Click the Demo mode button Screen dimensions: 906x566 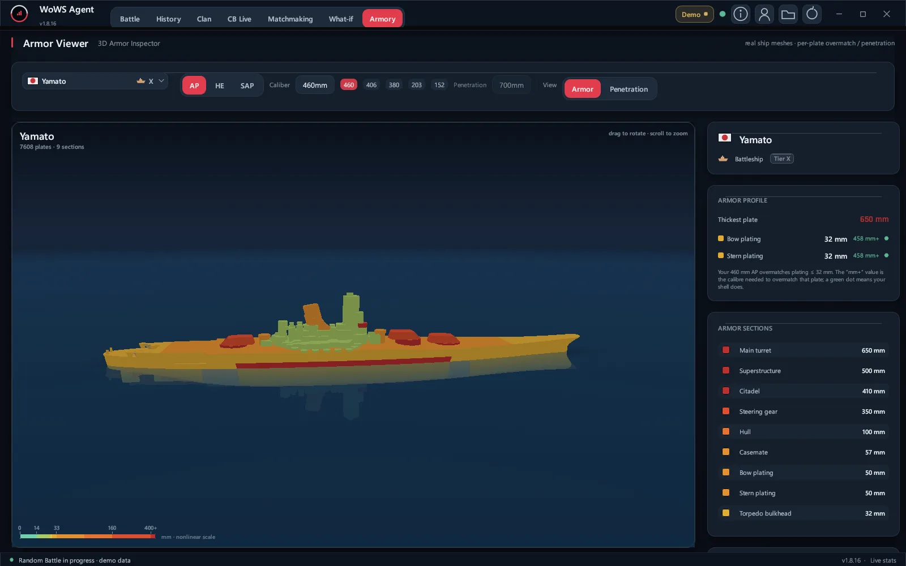tap(694, 14)
